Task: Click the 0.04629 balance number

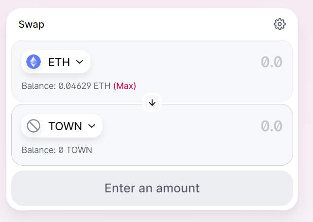Action: pos(75,86)
